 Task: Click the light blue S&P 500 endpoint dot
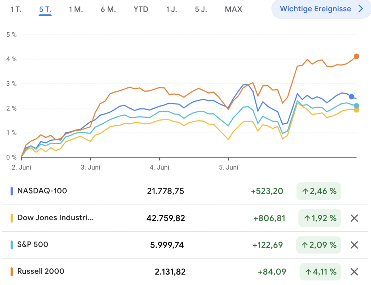point(357,106)
